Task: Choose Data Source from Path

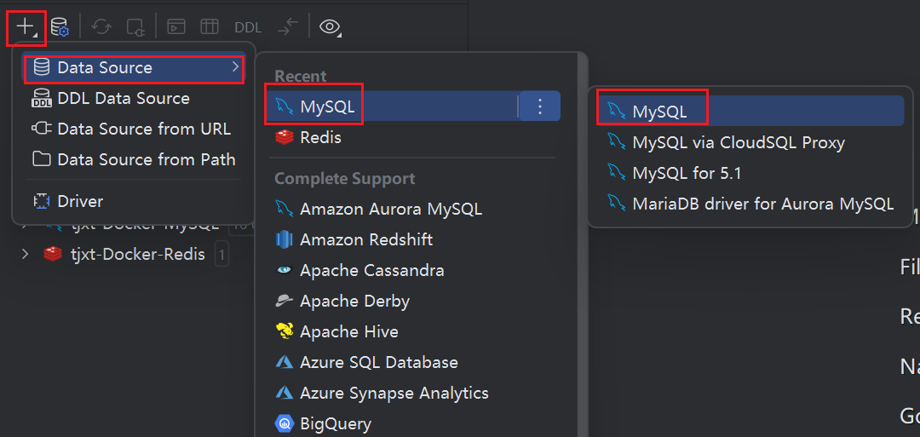Action: click(x=133, y=159)
